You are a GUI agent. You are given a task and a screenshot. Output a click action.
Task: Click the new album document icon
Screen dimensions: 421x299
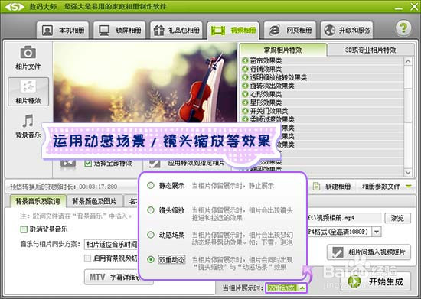point(316,186)
